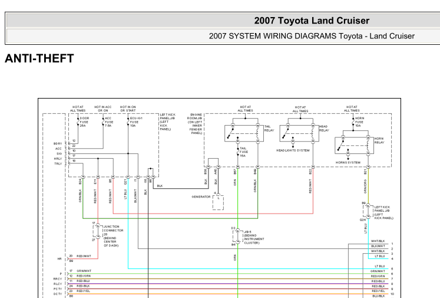Click the TRLY terminal label
This screenshot has width=440, height=298.
click(58, 164)
